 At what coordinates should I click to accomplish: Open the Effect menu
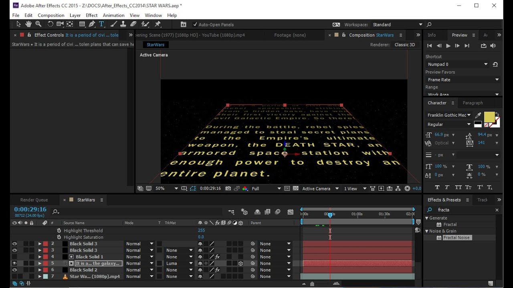(92, 15)
